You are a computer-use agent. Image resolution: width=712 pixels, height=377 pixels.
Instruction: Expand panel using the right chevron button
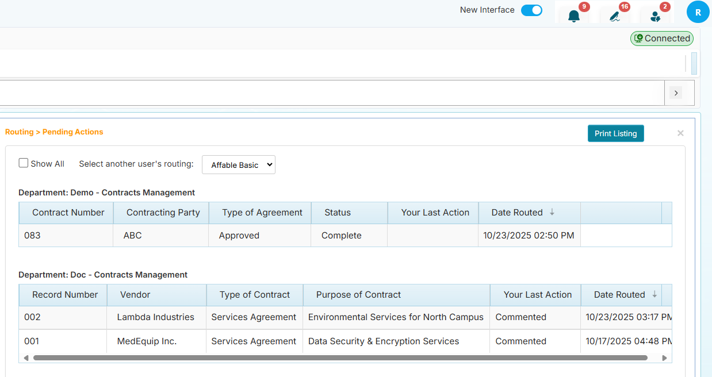pos(676,93)
